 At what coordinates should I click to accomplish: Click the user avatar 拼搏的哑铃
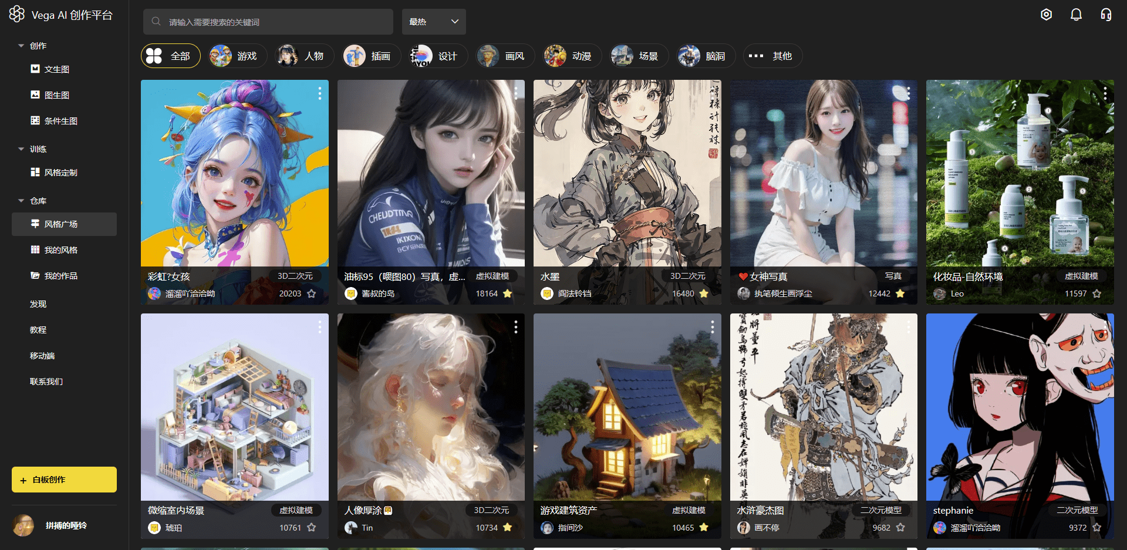coord(23,525)
